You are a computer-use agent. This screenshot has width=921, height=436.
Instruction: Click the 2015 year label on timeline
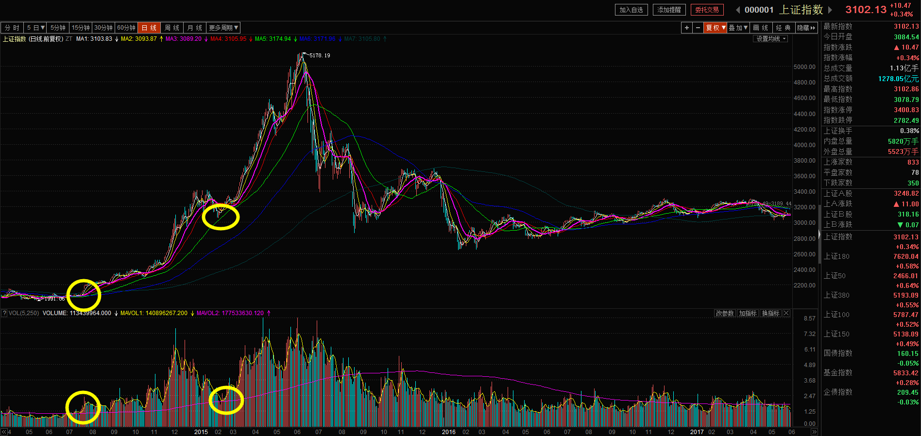click(x=201, y=432)
